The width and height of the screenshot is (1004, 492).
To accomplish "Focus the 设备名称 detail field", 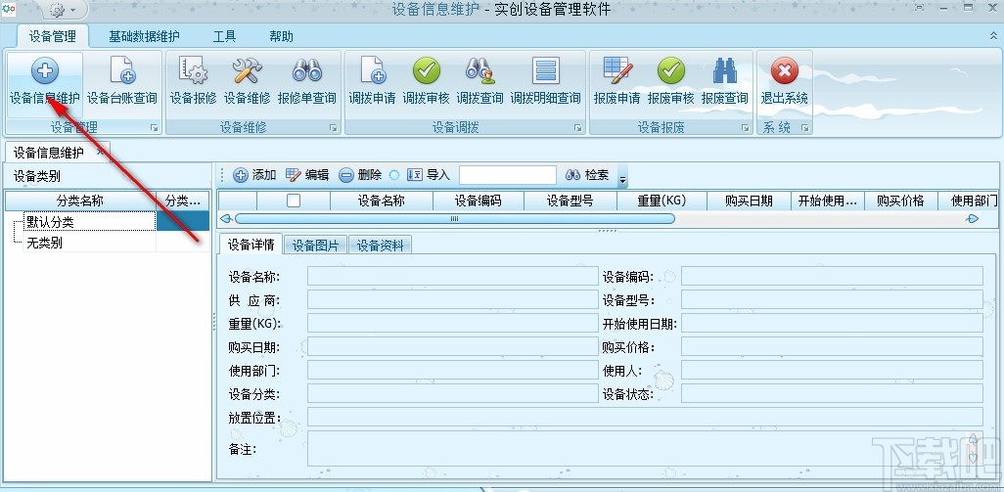I will tap(453, 277).
